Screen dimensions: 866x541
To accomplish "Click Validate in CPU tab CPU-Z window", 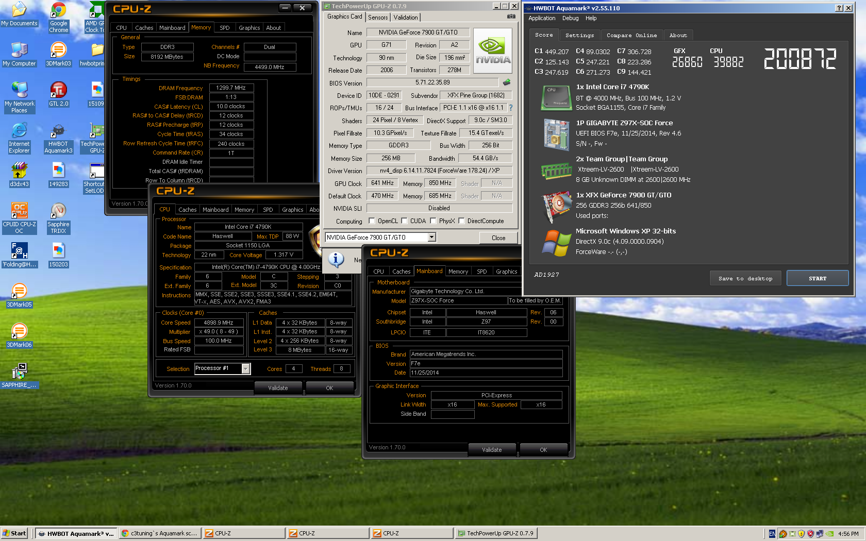I will (278, 388).
